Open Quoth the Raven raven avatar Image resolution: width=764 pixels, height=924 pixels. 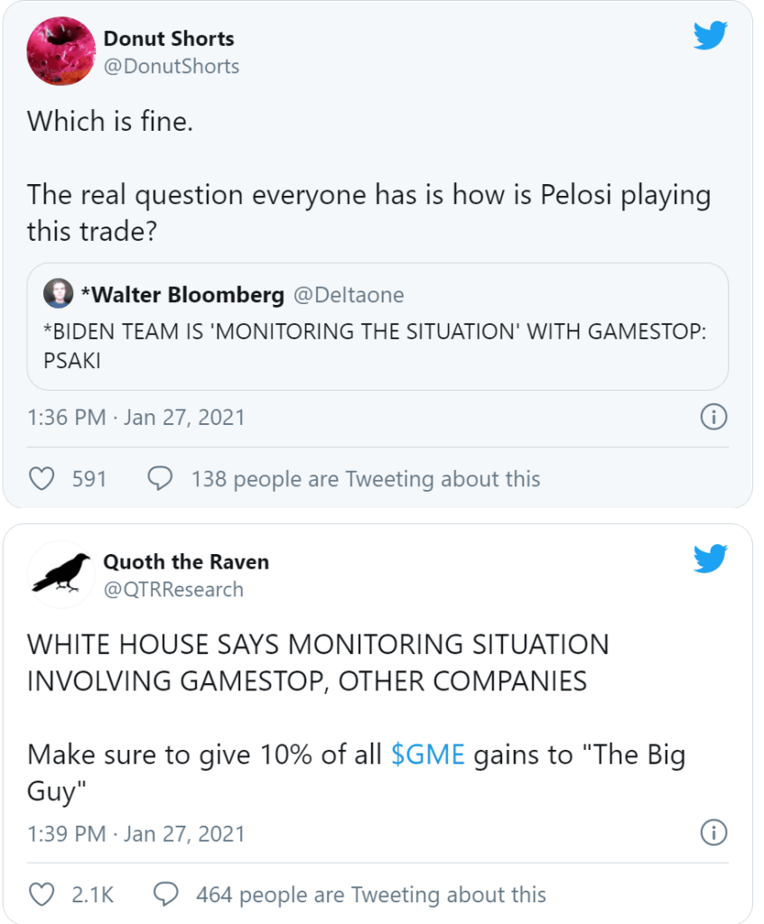[x=61, y=575]
